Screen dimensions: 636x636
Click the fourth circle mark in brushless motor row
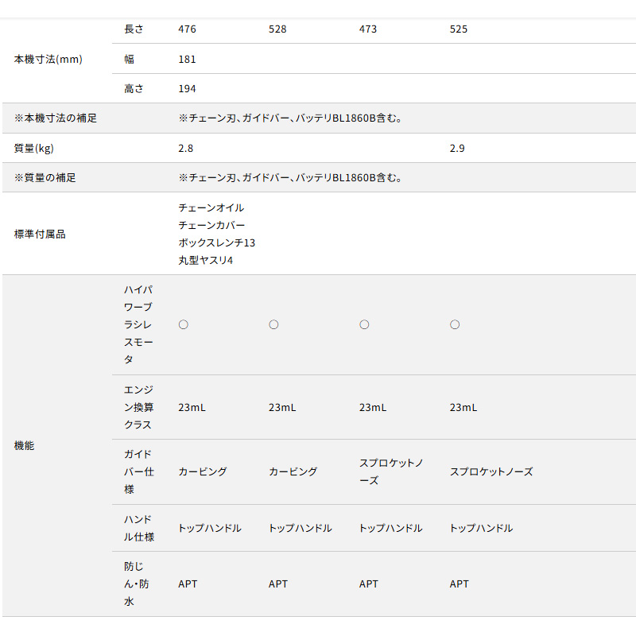point(455,324)
